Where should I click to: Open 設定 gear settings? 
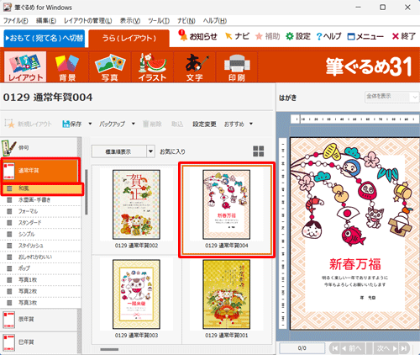click(x=298, y=36)
